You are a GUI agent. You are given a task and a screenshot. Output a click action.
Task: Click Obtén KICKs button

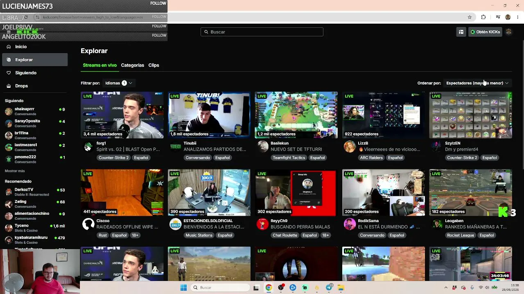[x=485, y=32]
